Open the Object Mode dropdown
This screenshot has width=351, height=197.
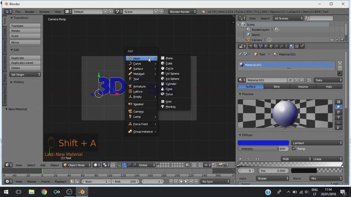[77, 165]
